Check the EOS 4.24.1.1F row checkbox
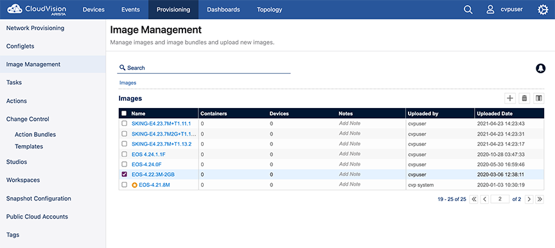This screenshot has height=248, width=555. pos(124,154)
